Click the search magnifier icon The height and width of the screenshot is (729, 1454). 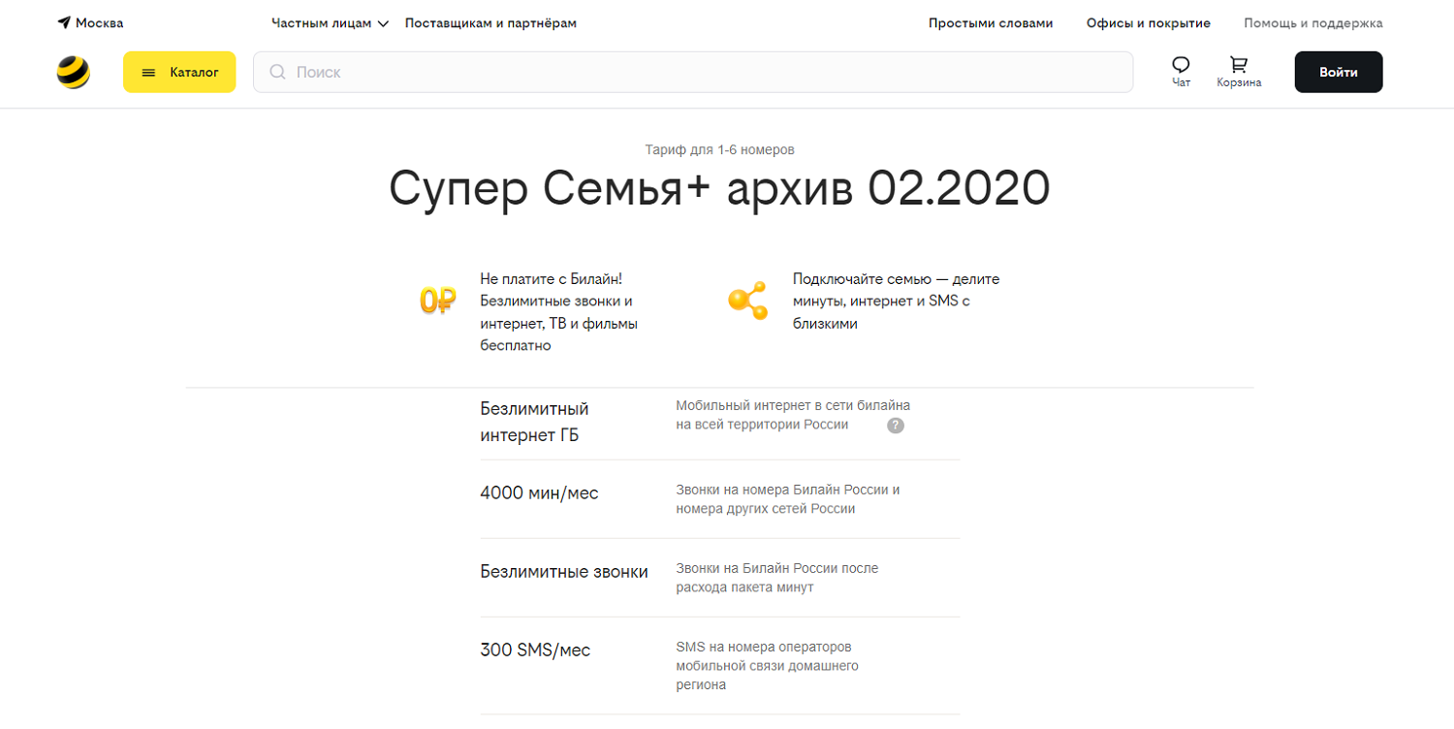coord(278,72)
